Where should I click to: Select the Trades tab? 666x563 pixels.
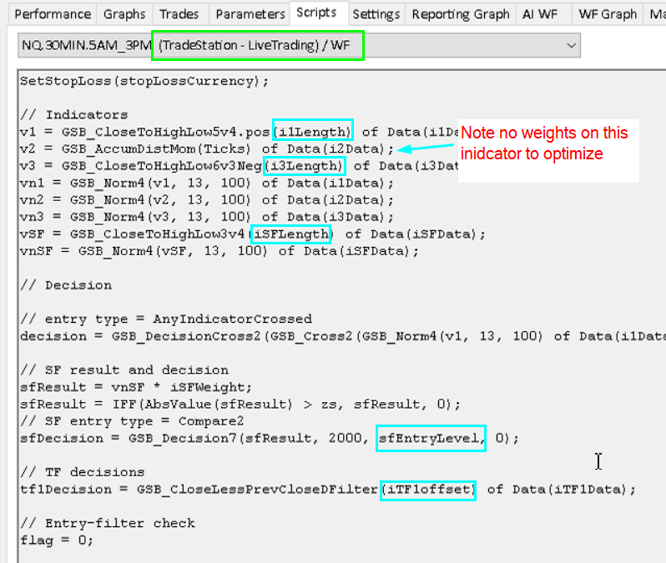coord(179,14)
